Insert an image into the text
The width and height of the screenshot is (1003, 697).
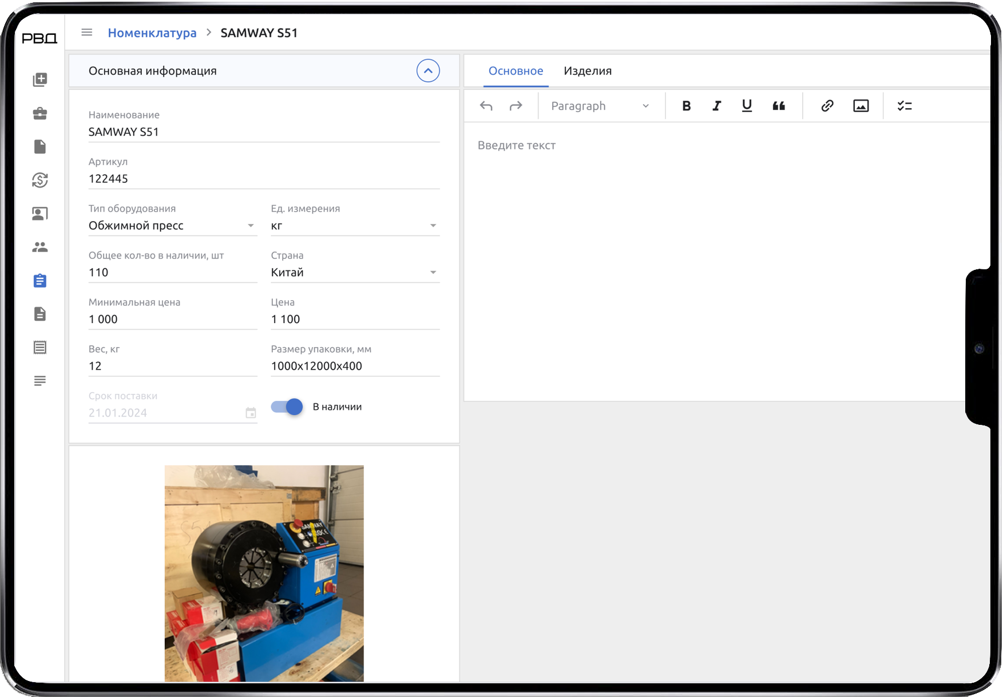[861, 106]
